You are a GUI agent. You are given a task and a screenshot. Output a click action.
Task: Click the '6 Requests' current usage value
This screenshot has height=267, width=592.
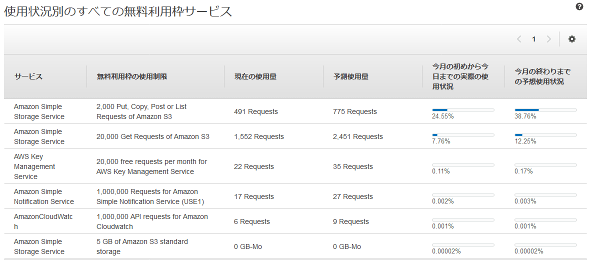point(252,221)
